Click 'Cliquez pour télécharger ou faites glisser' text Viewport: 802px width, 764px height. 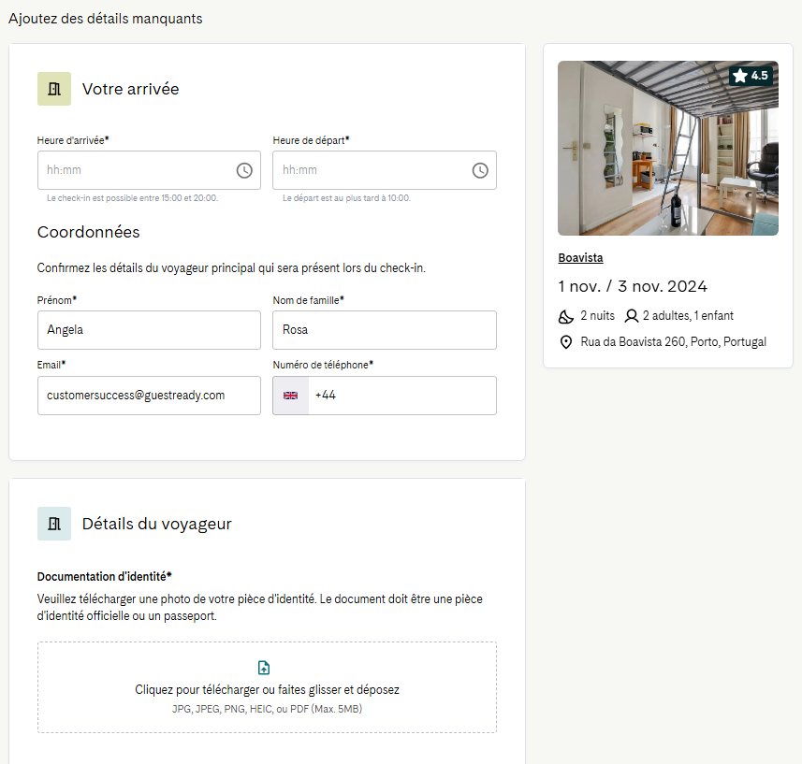(x=267, y=690)
